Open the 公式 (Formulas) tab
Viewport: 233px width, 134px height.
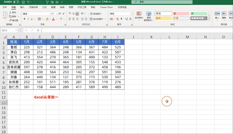pos(44,7)
